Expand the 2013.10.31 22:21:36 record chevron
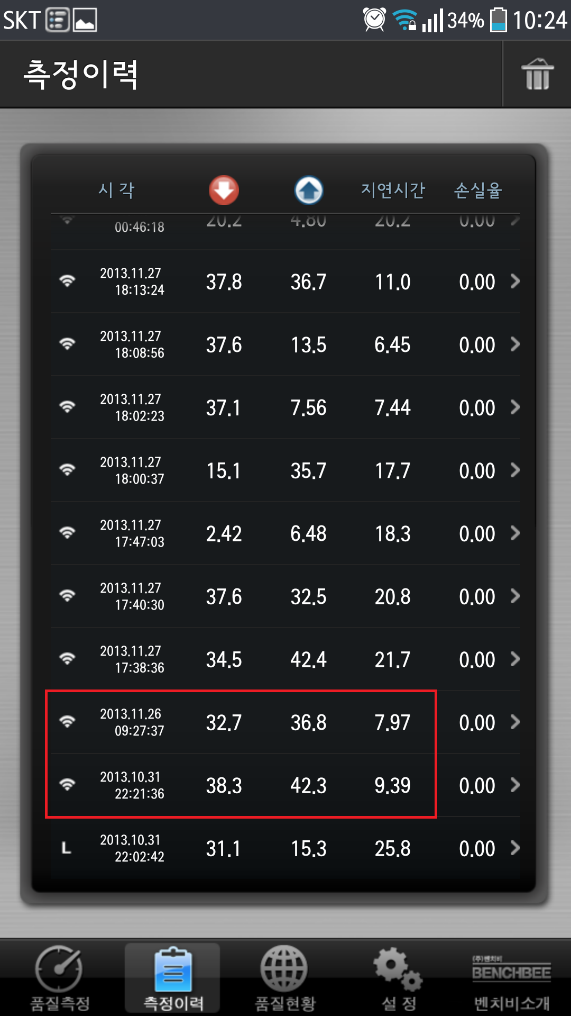The height and width of the screenshot is (1016, 571). (515, 785)
